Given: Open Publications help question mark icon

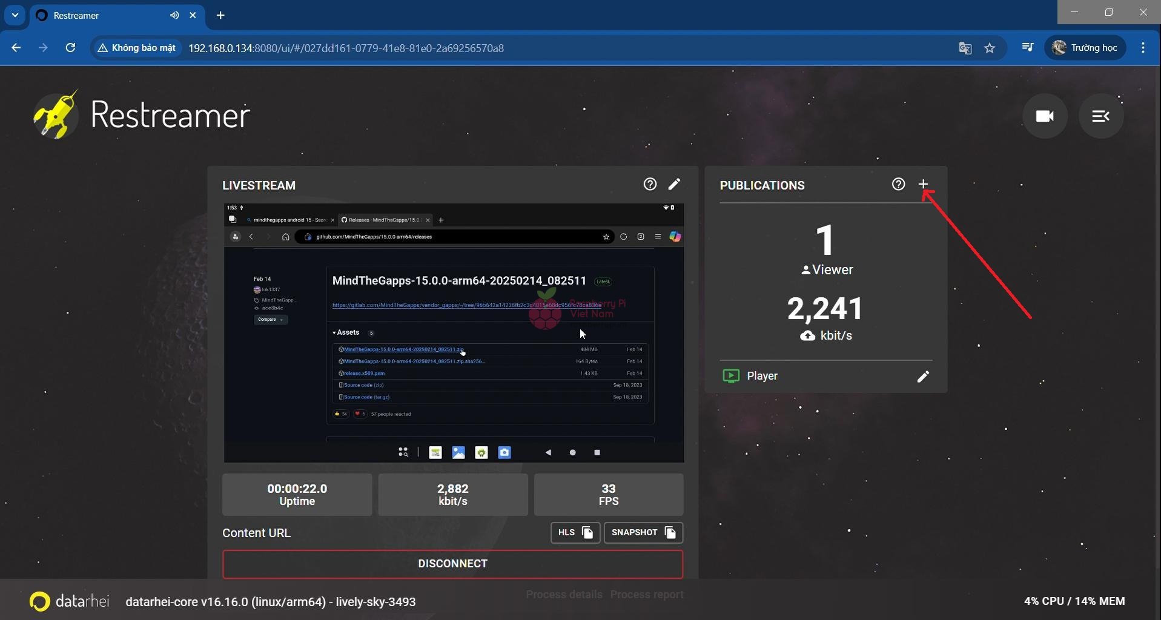Looking at the screenshot, I should [x=898, y=184].
